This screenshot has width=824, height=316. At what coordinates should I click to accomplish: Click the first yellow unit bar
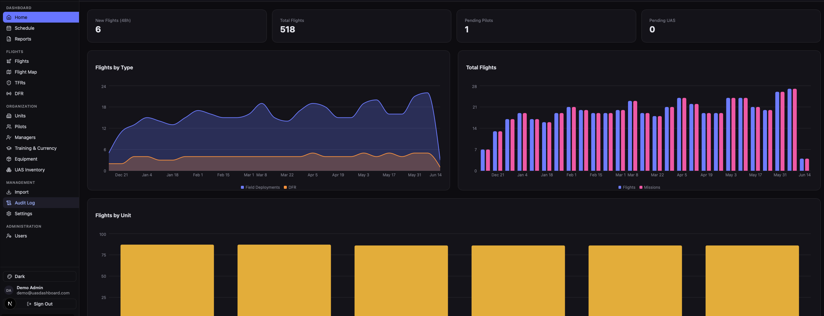(167, 280)
